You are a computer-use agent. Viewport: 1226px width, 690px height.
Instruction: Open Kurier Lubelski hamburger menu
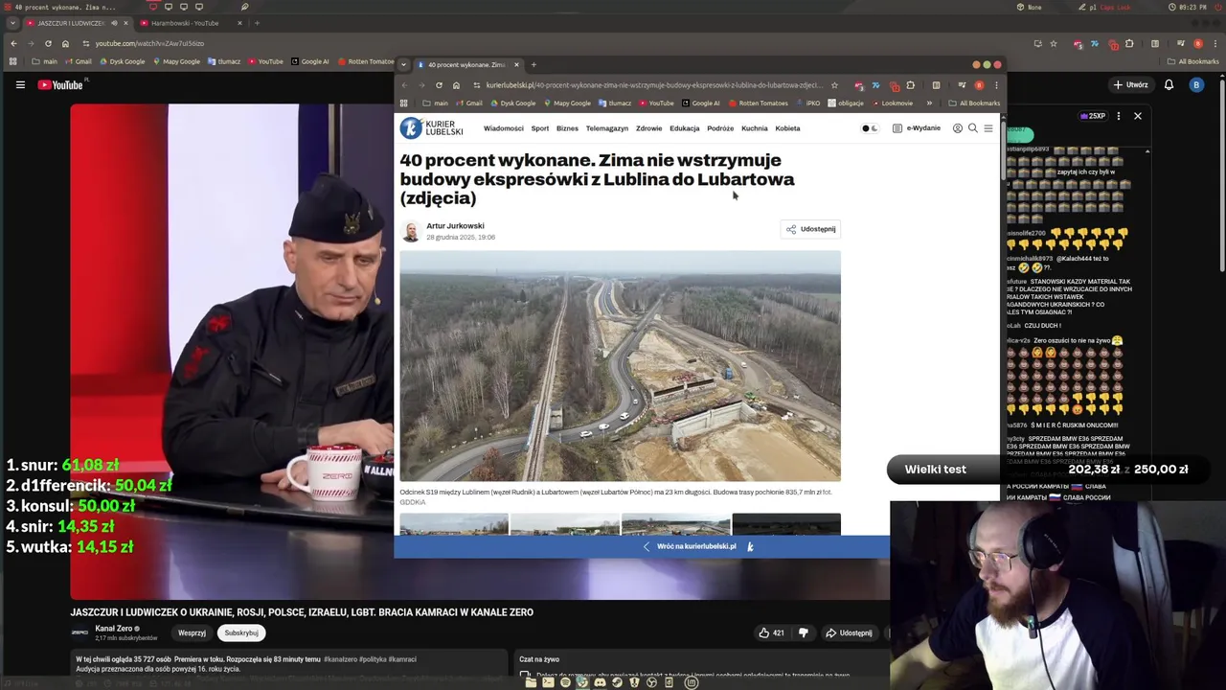988,128
